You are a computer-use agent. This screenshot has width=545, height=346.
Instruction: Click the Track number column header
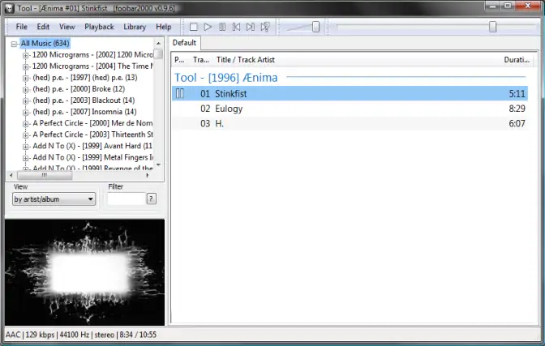(201, 60)
